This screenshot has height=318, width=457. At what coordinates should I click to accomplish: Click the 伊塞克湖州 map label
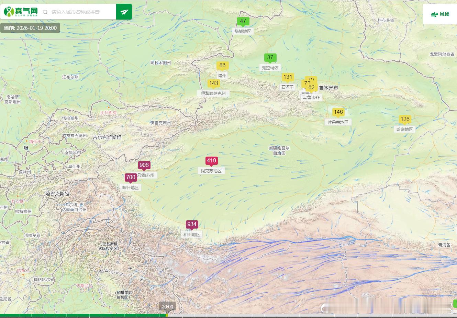[x=160, y=123]
